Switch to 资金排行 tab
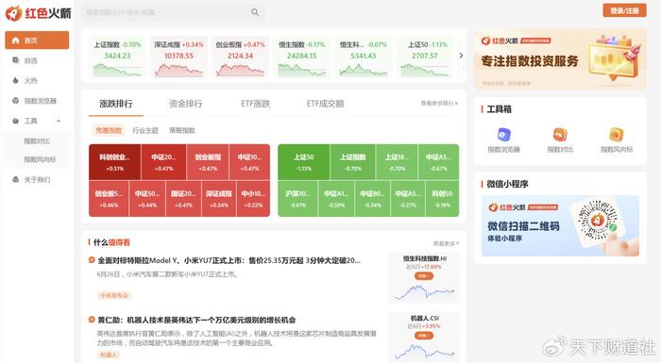 [185, 104]
